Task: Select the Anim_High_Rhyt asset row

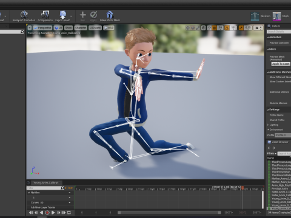Action: (x=279, y=185)
